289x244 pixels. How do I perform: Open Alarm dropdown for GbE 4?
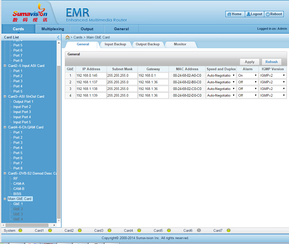click(x=248, y=95)
